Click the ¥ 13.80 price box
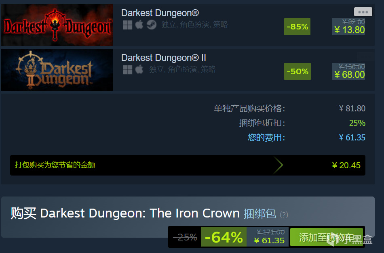 pyautogui.click(x=348, y=27)
